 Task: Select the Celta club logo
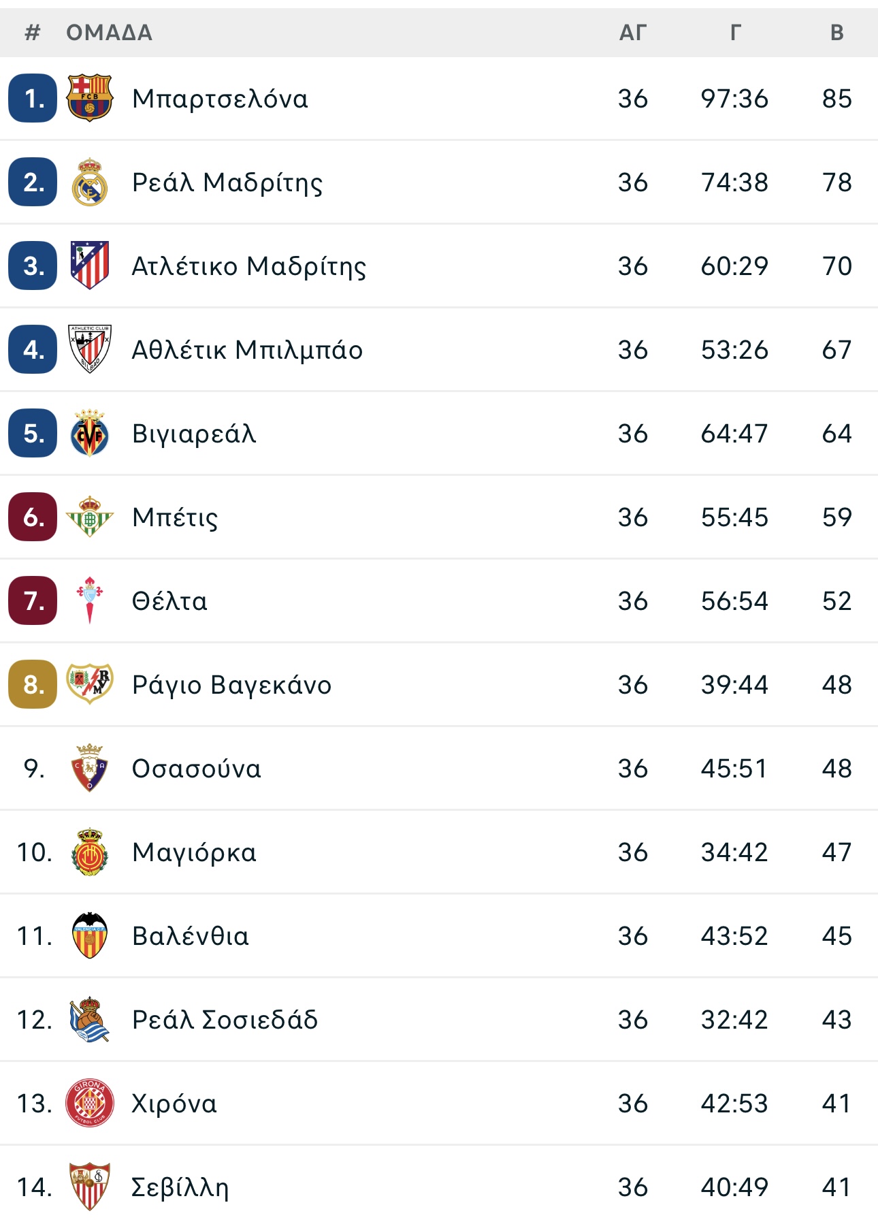click(89, 600)
